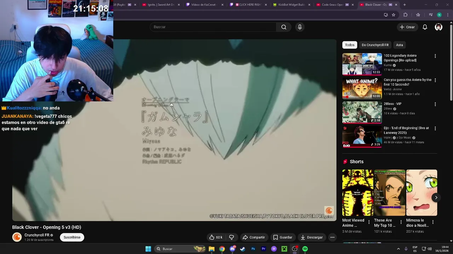Launch Premiere Pro from taskbar
This screenshot has width=453, height=254.
point(263,249)
